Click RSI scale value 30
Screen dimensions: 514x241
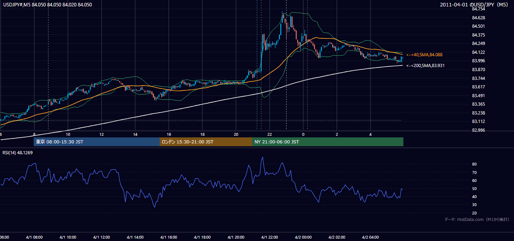[x=474, y=205]
